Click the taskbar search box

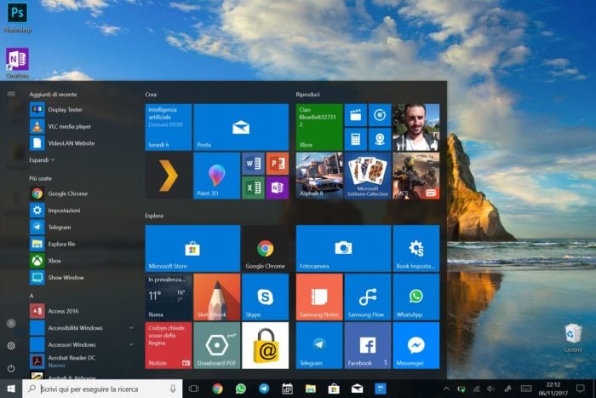[102, 389]
